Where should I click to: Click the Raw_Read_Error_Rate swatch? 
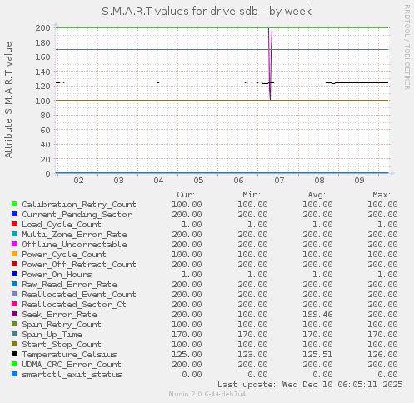[14, 284]
